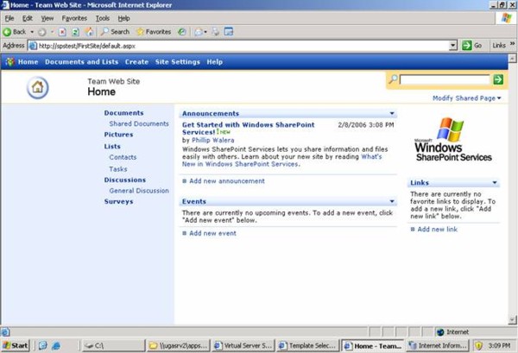Click the Windows Start button
This screenshot has height=353, width=518.
pyautogui.click(x=16, y=346)
